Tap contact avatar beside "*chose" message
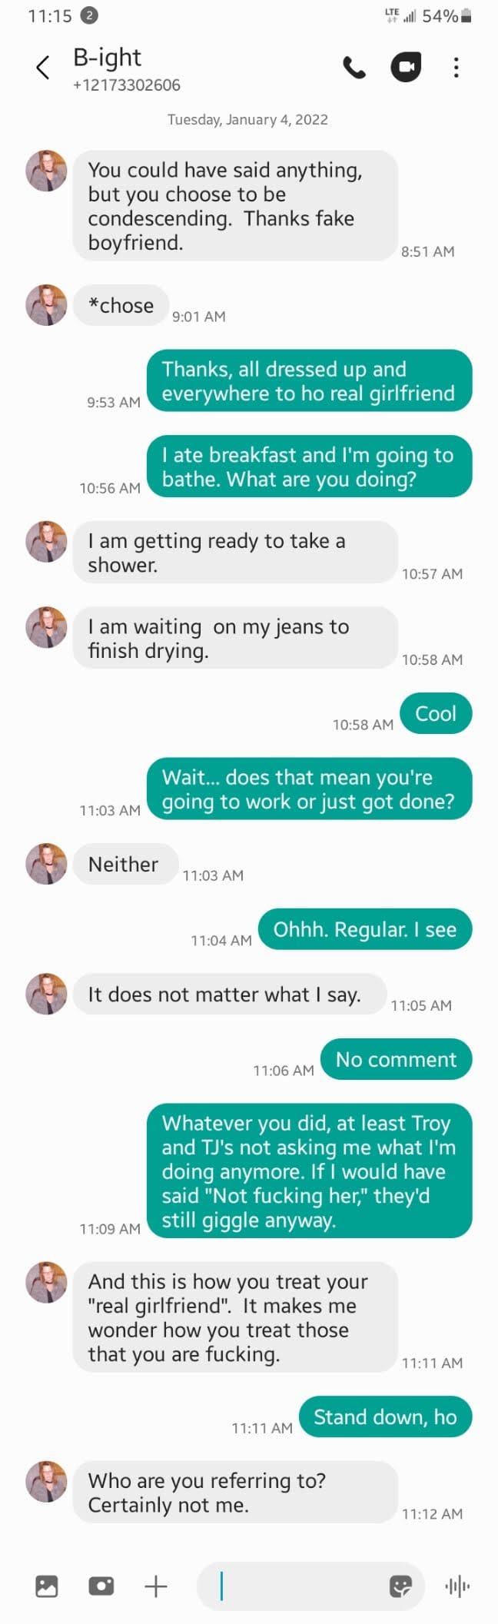Screen dimensions: 498x1624 [47, 305]
